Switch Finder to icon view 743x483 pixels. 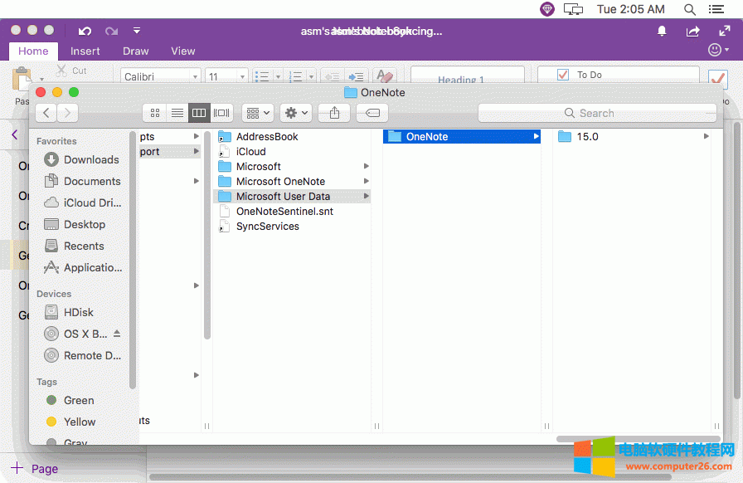pyautogui.click(x=154, y=113)
